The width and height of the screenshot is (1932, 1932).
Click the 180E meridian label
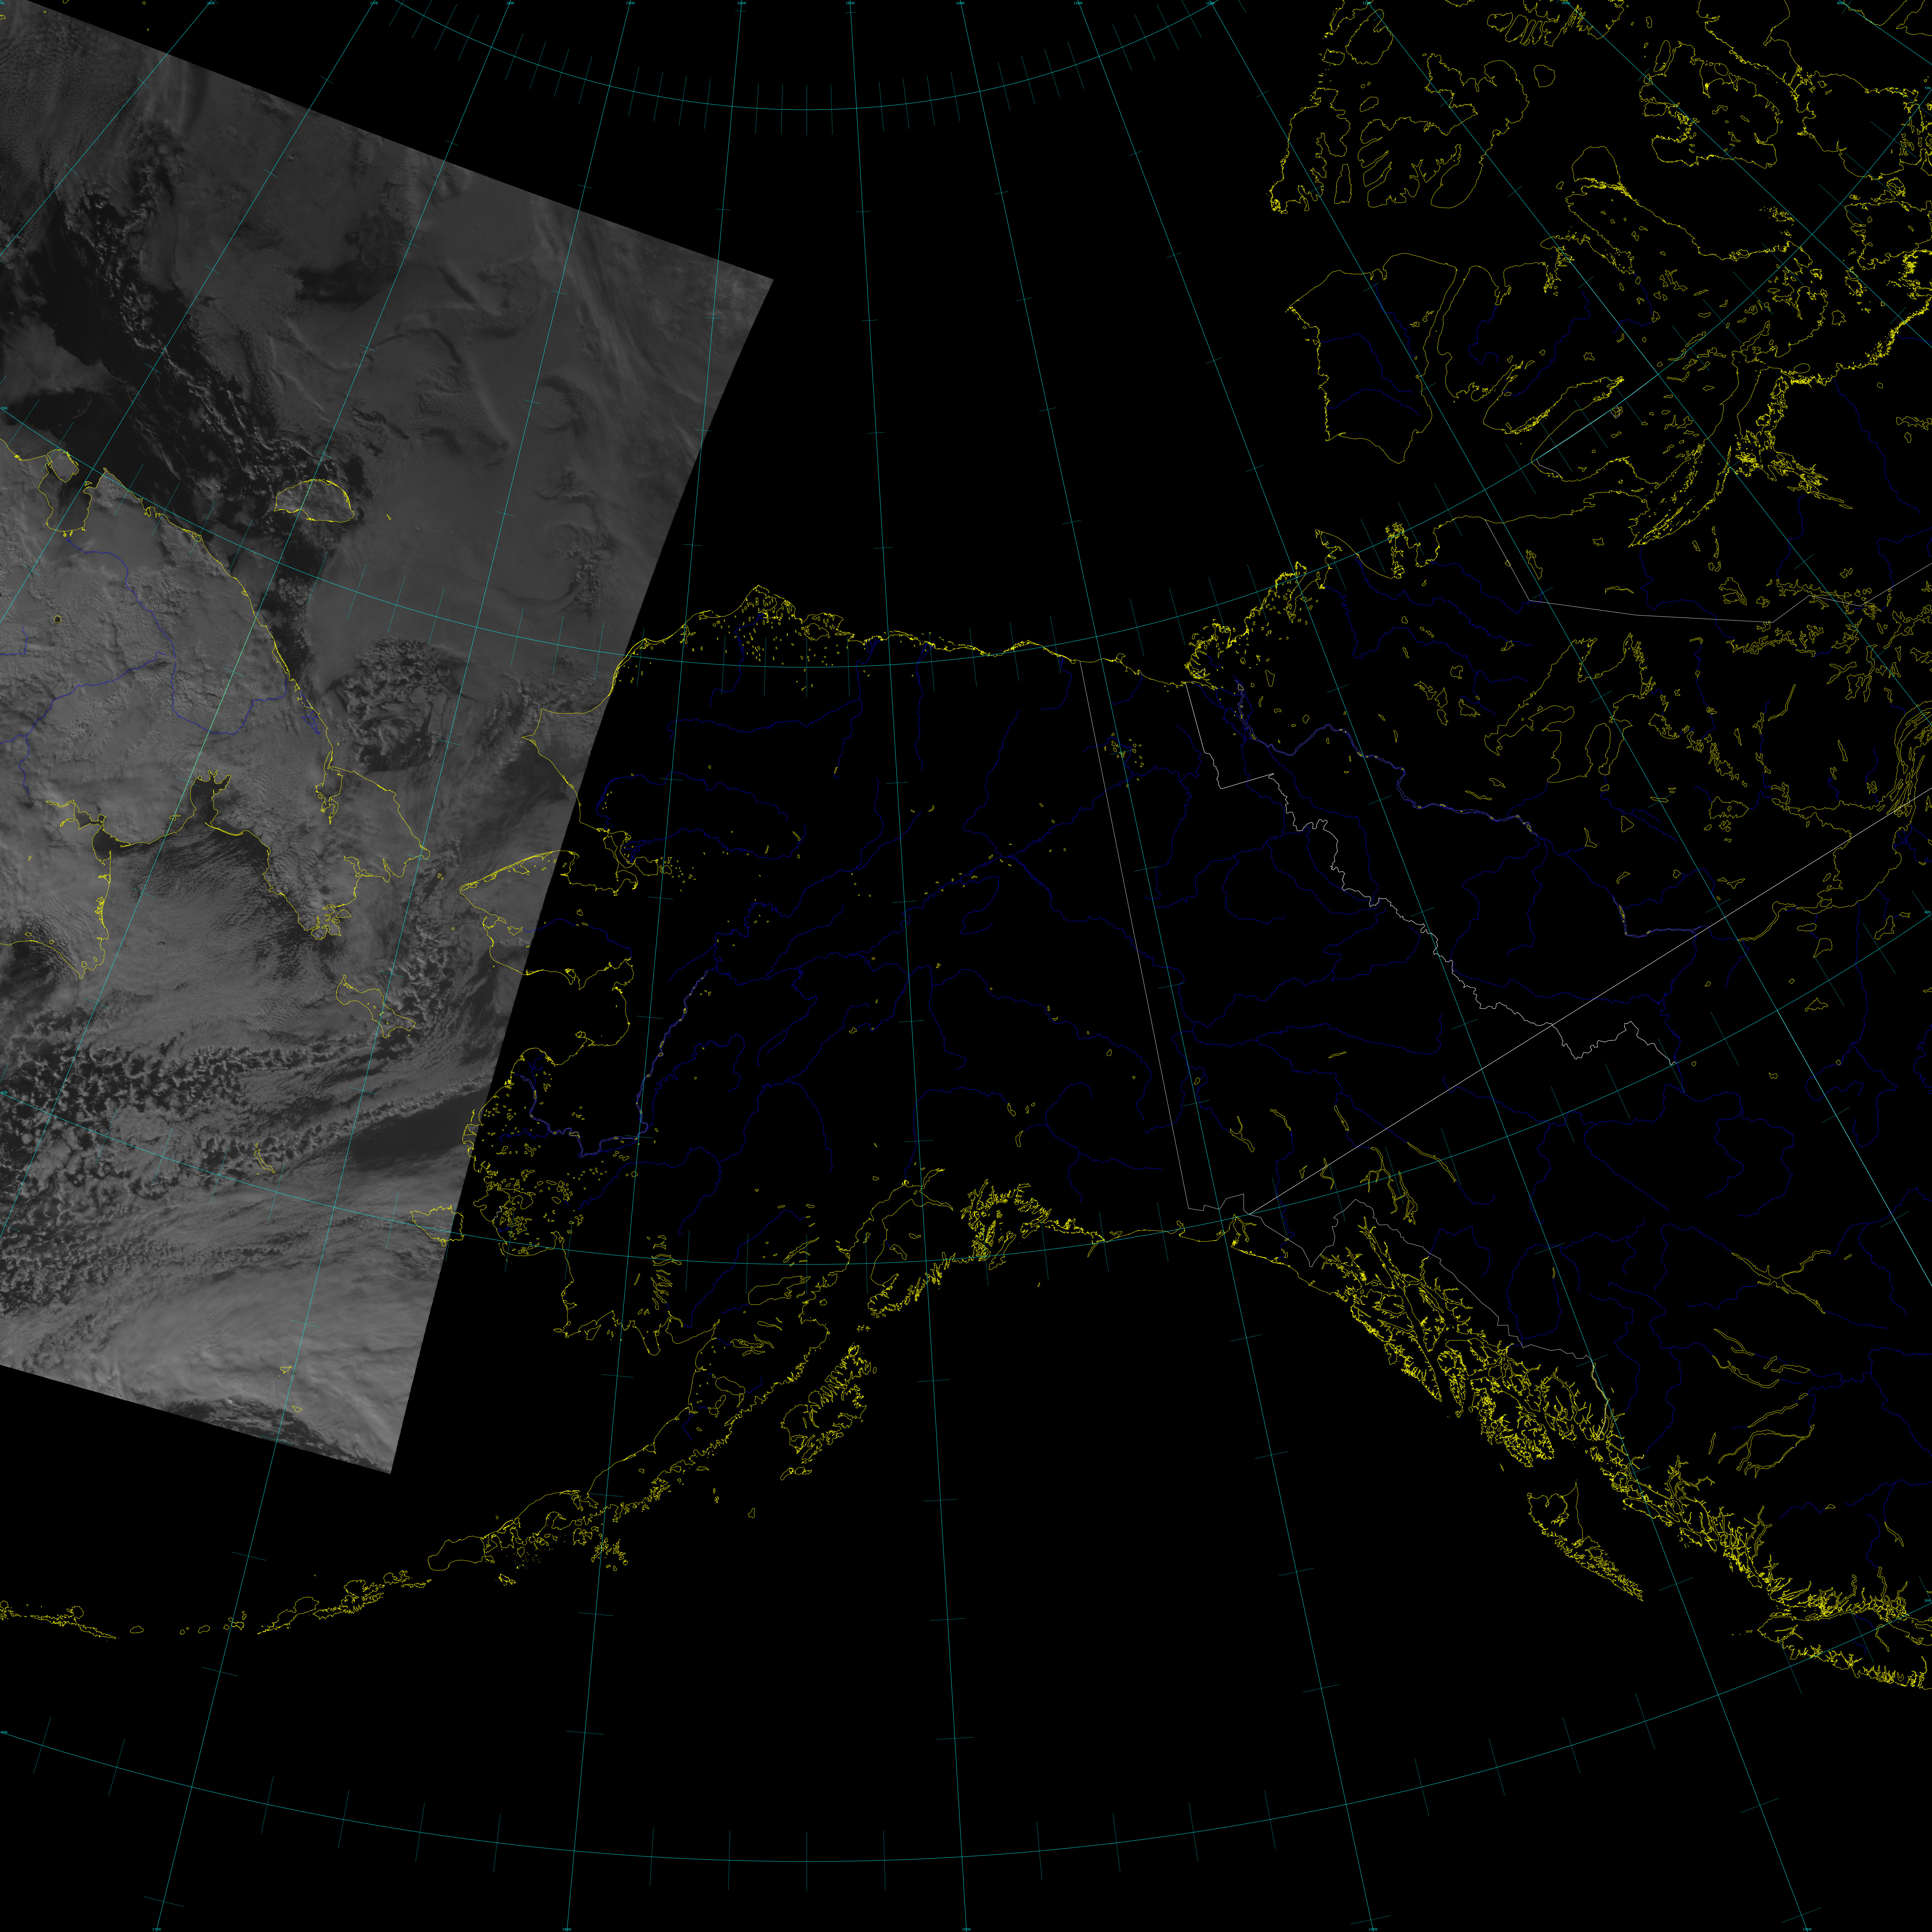(510, 3)
